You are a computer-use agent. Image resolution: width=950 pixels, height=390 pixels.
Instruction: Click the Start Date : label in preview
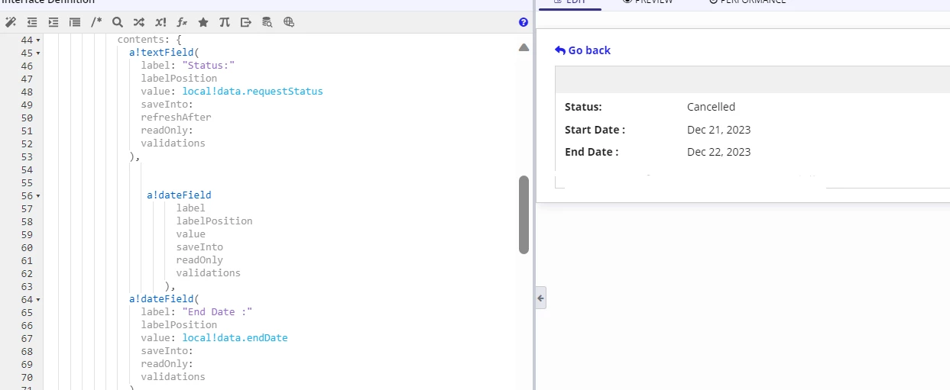pos(595,130)
